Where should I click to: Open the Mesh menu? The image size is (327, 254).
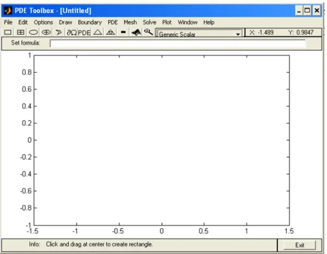pyautogui.click(x=130, y=22)
